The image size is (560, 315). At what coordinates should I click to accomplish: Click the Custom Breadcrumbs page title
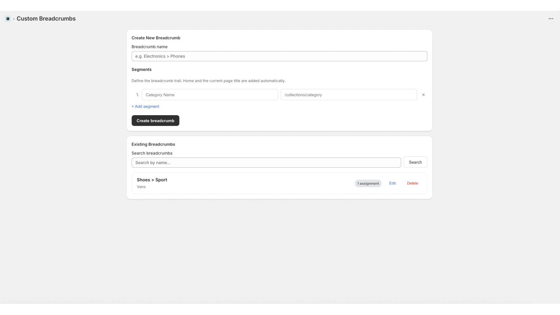pyautogui.click(x=46, y=19)
